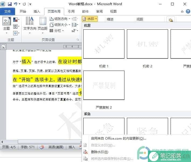Screen dimensions: 191x162
Task: Switch to the 开始 tab
Action: pyautogui.click(x=23, y=12)
